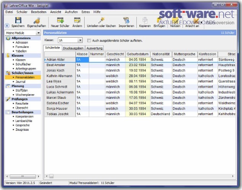Click Beurteilungen document section icon
The image size is (242, 190).
8,112
